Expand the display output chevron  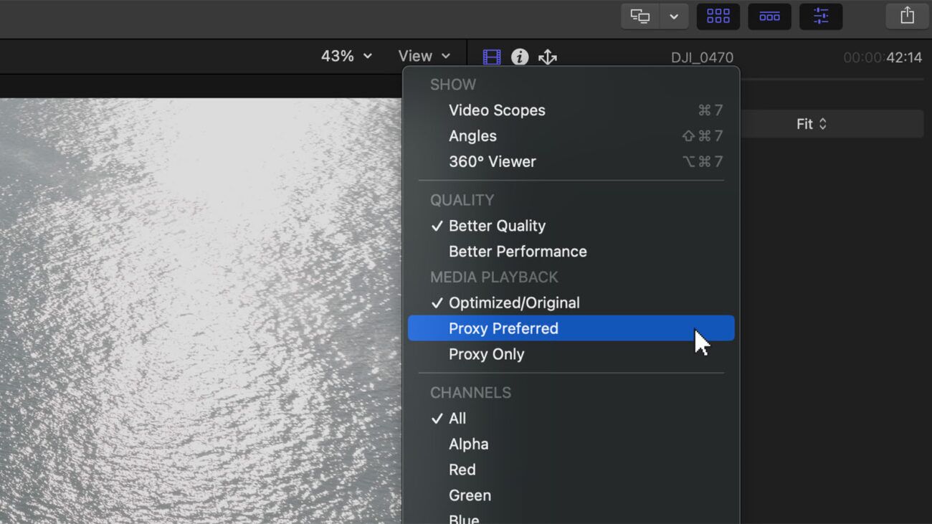[x=672, y=15]
